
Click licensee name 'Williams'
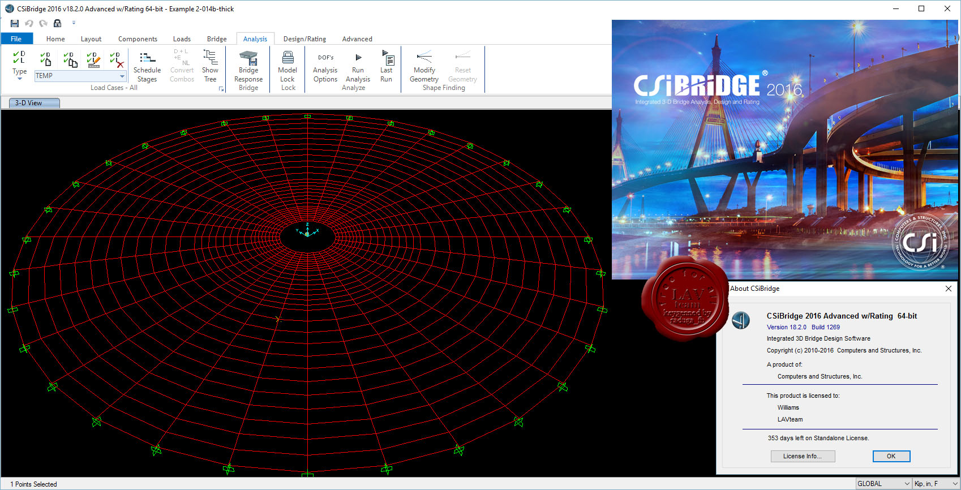coord(788,407)
